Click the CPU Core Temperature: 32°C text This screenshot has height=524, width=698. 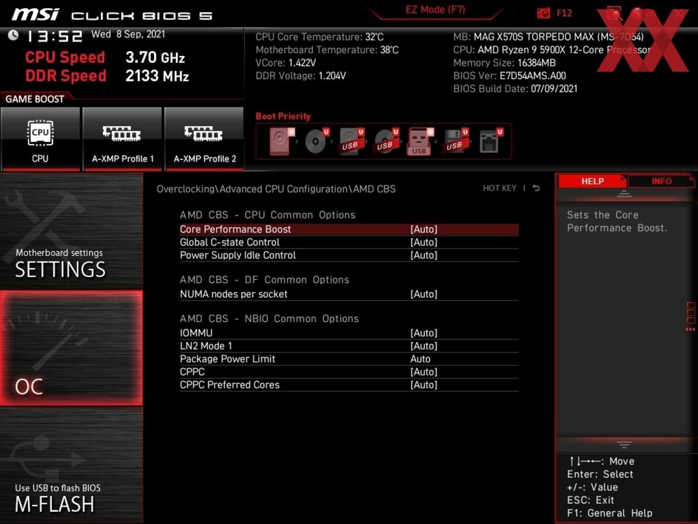(320, 37)
